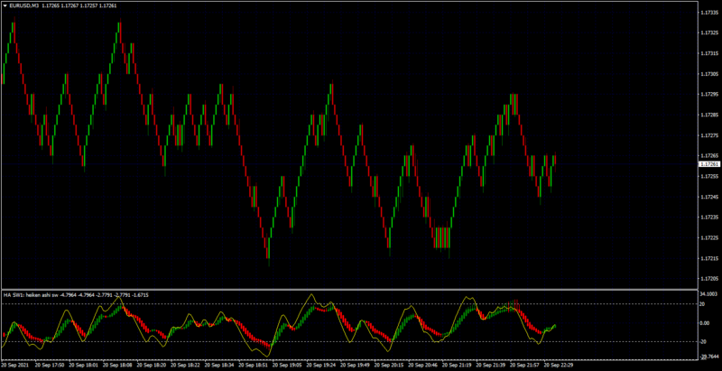
Task: Click price axis label 1.17275
Action: (709, 135)
